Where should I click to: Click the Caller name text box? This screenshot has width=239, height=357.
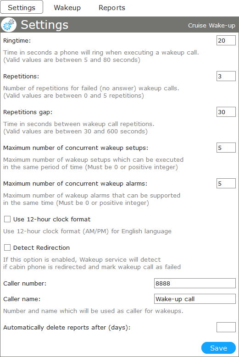coord(195,299)
